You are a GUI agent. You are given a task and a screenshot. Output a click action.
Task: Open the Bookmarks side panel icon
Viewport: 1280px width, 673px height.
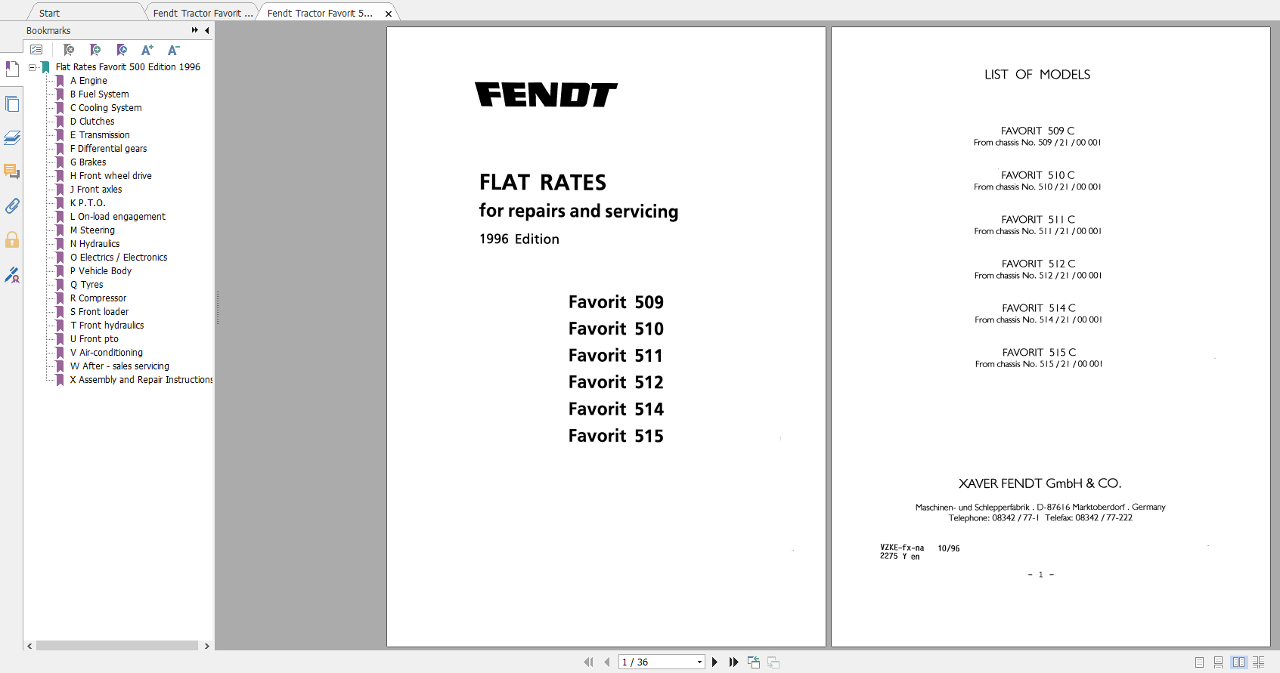[12, 69]
